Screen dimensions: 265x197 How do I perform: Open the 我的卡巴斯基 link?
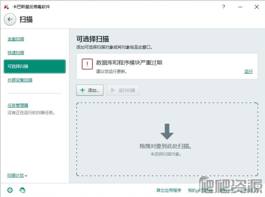point(200,190)
